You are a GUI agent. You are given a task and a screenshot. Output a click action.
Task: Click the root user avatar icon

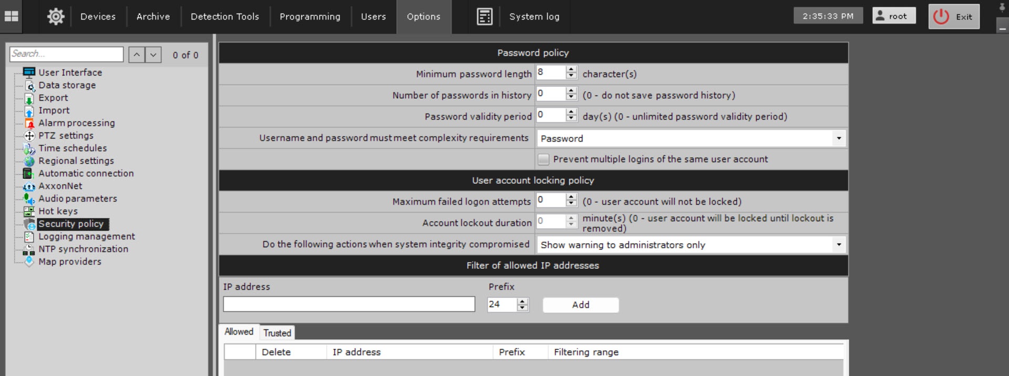(880, 15)
